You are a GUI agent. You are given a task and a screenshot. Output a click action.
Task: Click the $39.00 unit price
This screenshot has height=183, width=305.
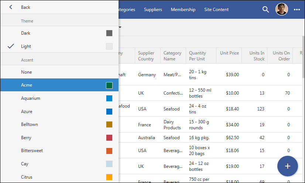(x=233, y=75)
